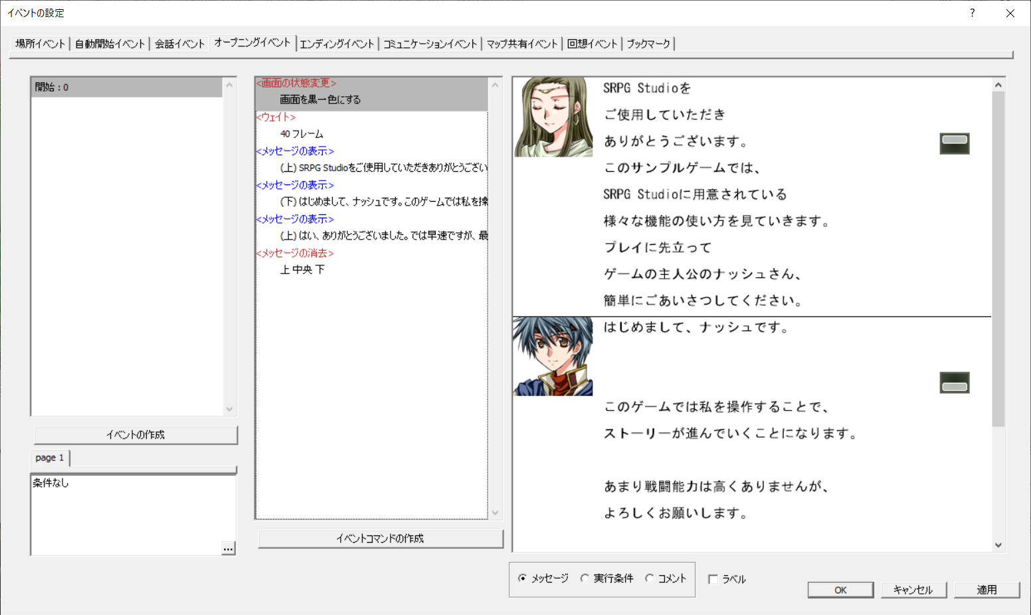This screenshot has width=1031, height=615.
Task: Switch to the 会話イベント tab
Action: click(179, 42)
